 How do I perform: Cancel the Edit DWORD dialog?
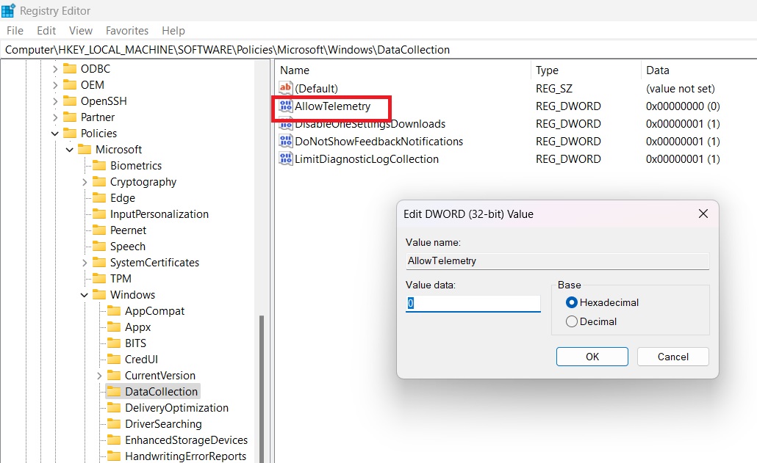click(672, 357)
